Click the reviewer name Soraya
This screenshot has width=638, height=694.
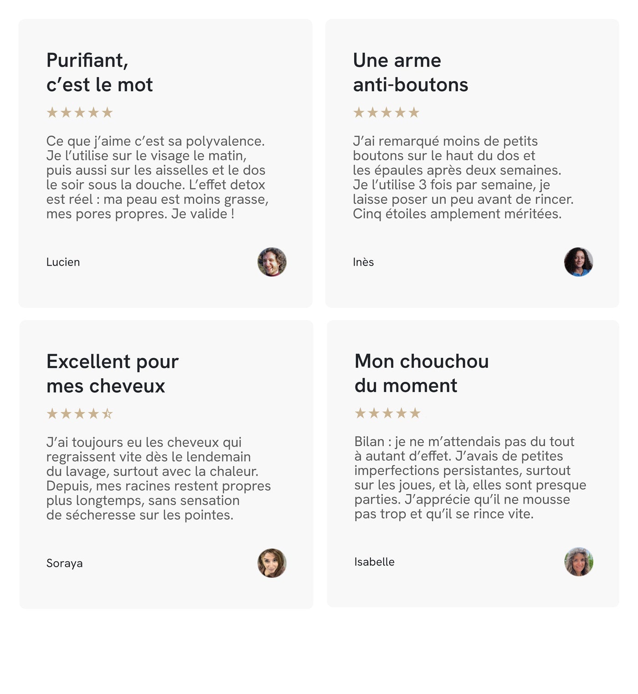tap(65, 563)
